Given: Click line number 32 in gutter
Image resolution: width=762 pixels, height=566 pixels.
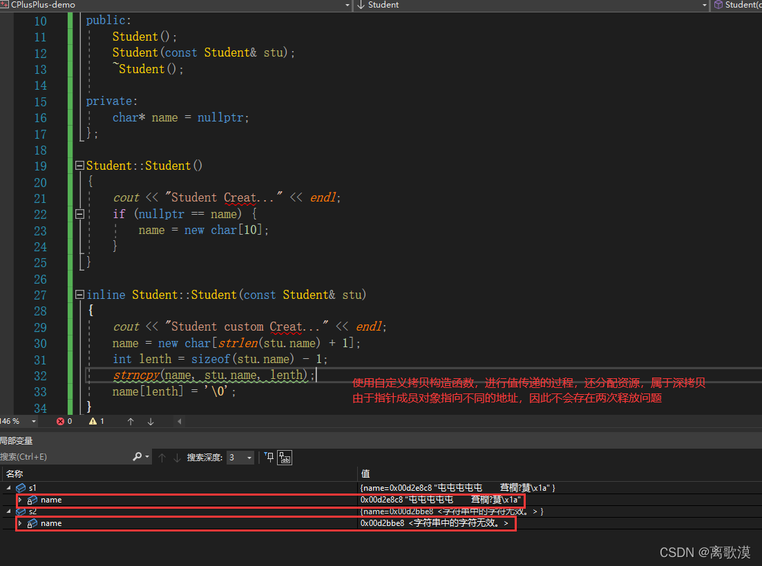Looking at the screenshot, I should (x=40, y=375).
